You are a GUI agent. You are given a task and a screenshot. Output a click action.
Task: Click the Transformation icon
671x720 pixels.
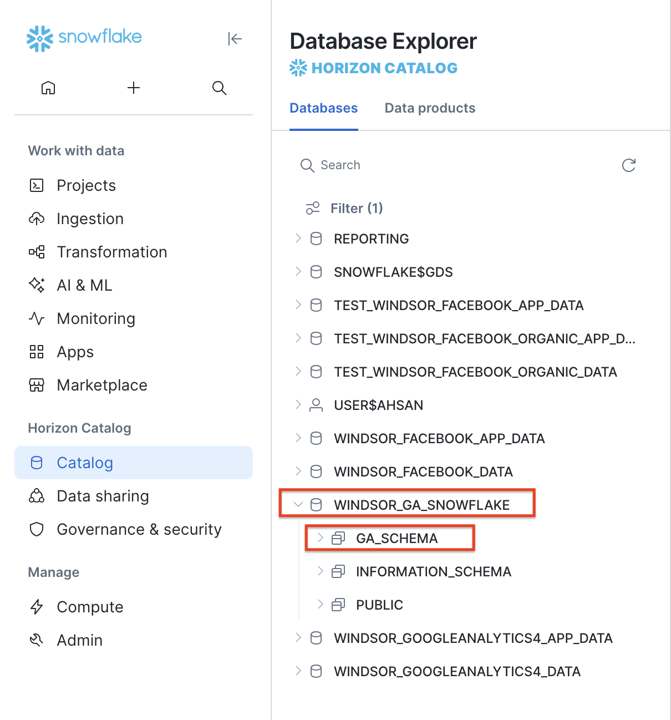click(37, 252)
